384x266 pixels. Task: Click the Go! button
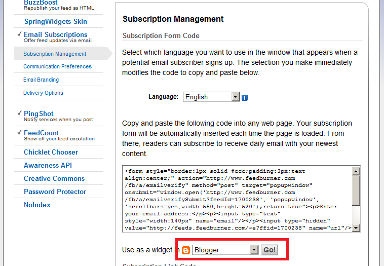tap(270, 250)
